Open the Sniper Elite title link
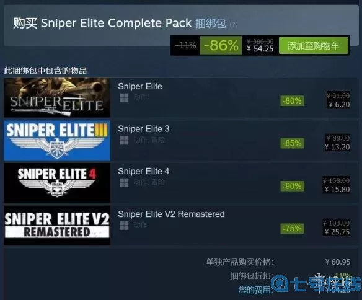This screenshot has height=300, width=362. 140,86
